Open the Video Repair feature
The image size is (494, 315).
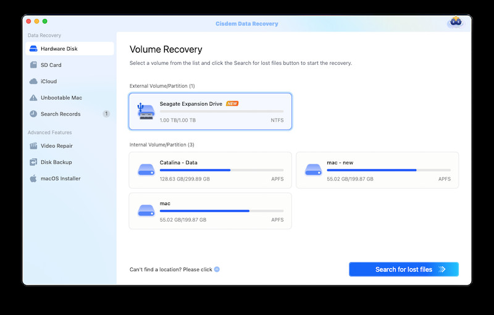[x=70, y=146]
